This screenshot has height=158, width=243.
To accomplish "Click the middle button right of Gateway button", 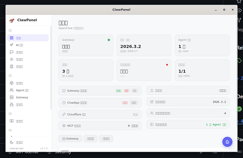I will [x=91, y=139].
